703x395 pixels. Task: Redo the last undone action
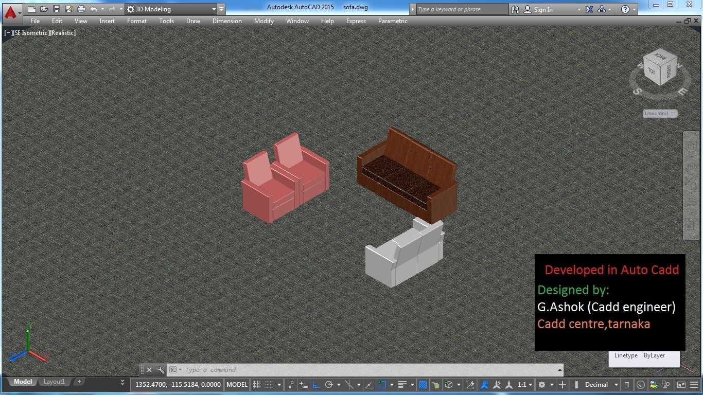pyautogui.click(x=112, y=9)
